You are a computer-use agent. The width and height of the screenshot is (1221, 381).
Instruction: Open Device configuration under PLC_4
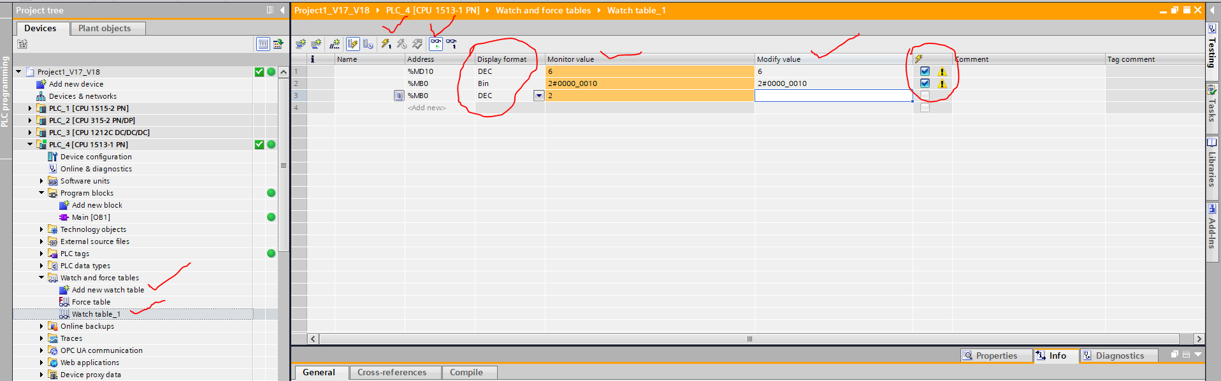click(x=96, y=157)
